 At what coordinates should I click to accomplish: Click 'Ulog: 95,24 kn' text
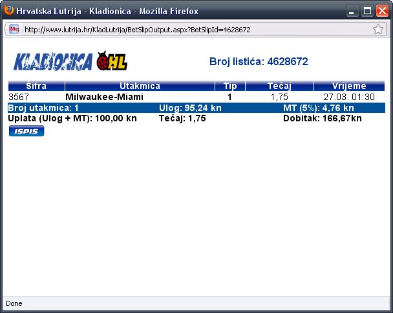tap(190, 108)
